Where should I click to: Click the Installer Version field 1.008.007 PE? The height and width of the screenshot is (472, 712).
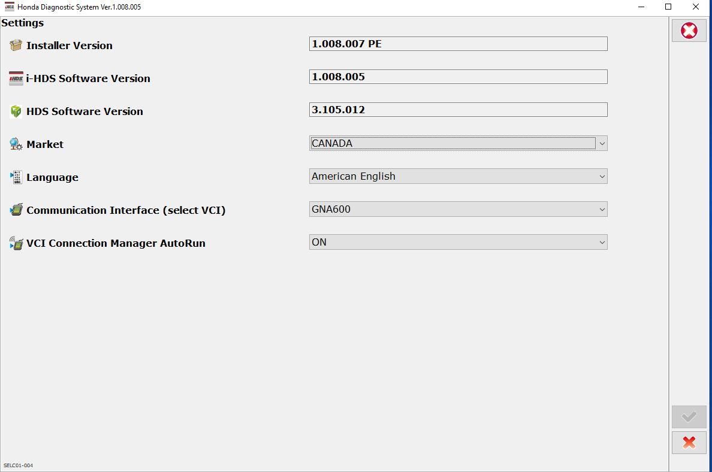click(x=458, y=44)
